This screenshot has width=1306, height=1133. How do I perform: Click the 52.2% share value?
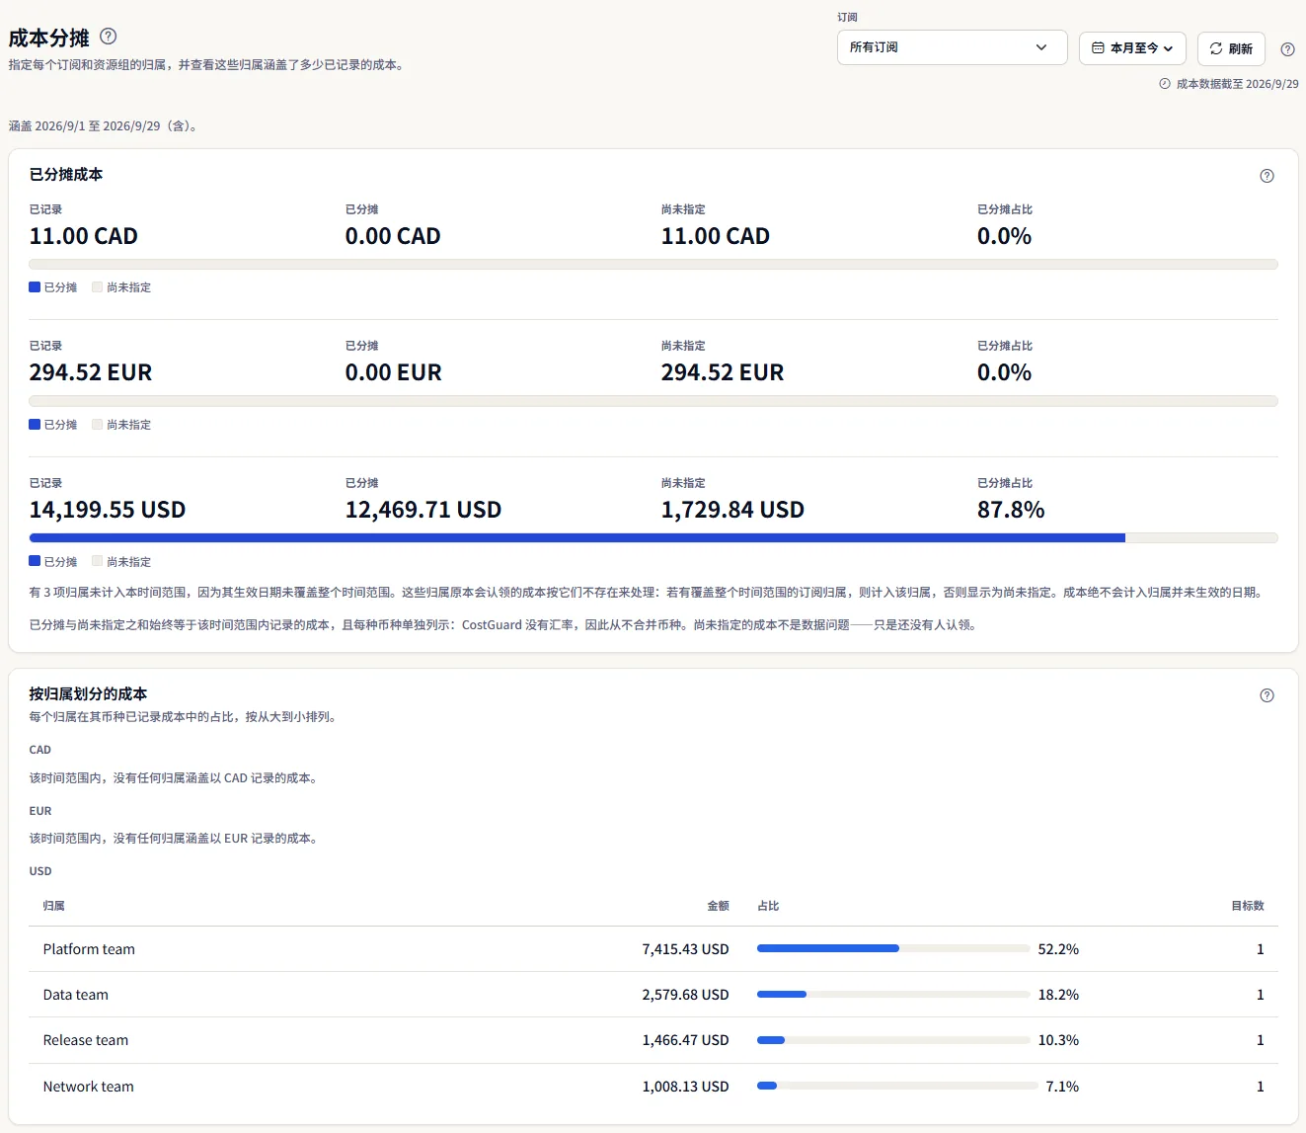[1058, 949]
